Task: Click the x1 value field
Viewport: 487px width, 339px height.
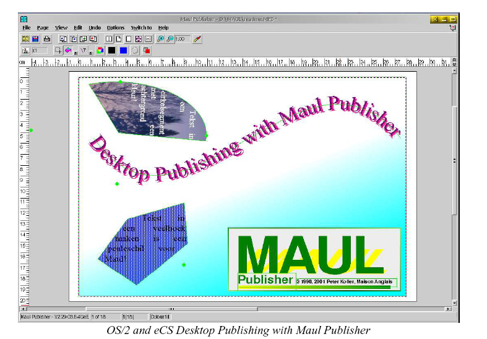Action: coord(40,50)
